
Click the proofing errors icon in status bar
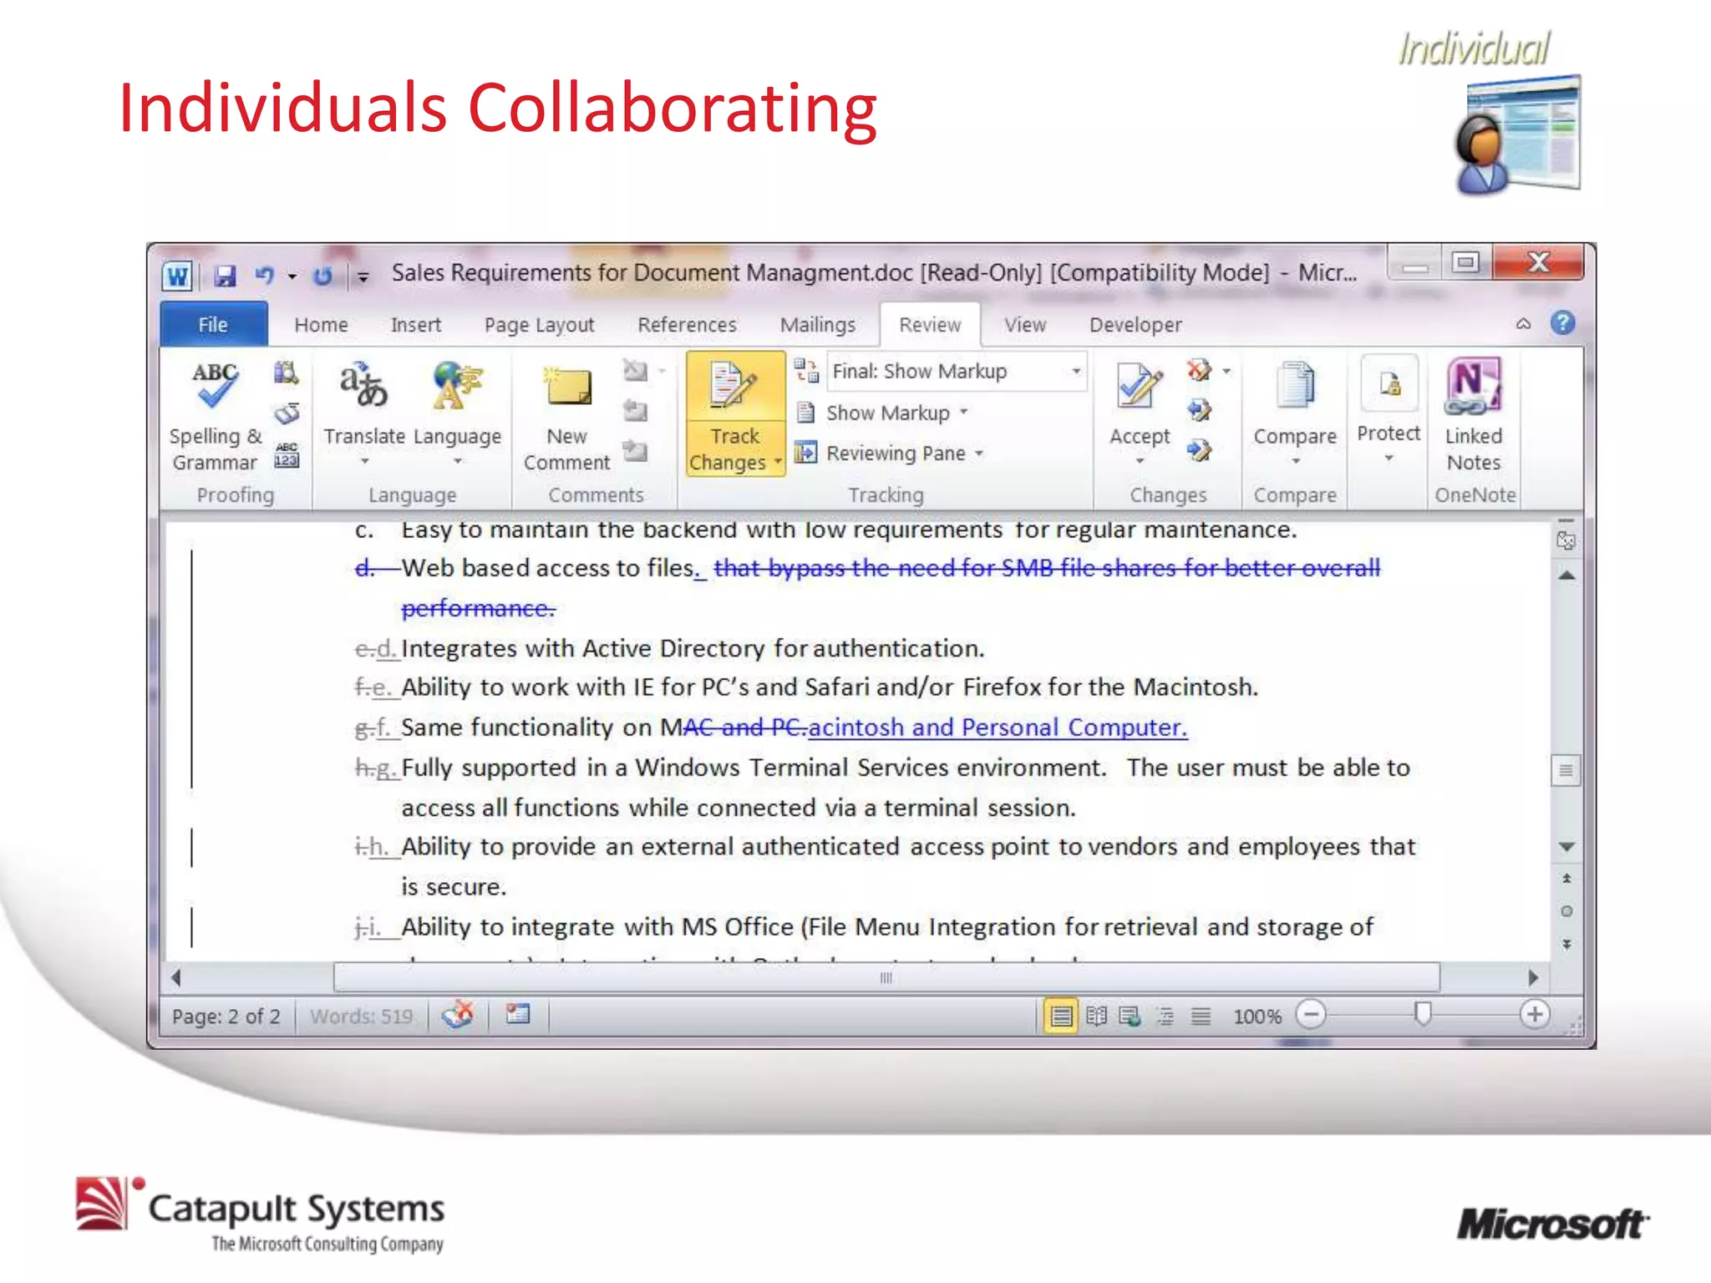click(x=458, y=1015)
